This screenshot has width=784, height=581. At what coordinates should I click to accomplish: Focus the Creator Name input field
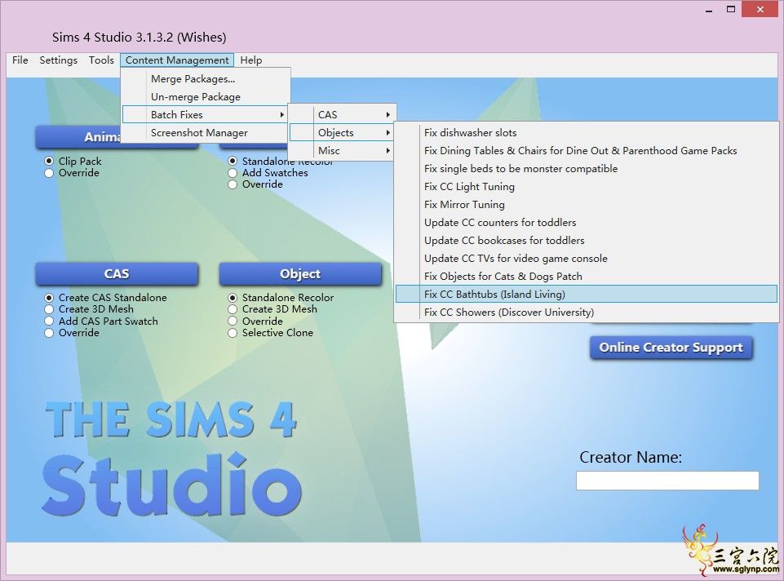point(667,481)
